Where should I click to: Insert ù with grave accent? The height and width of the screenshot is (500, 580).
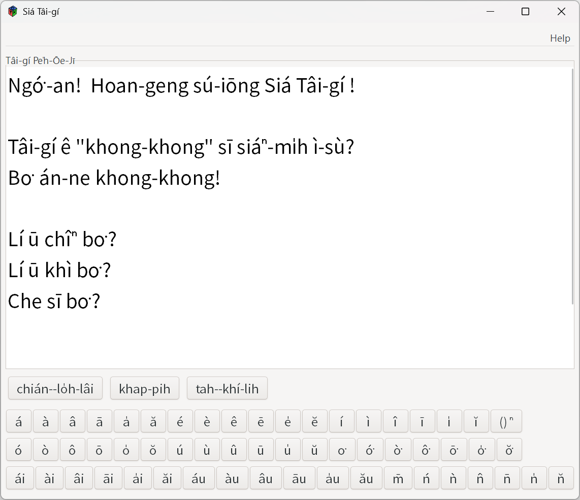(207, 450)
